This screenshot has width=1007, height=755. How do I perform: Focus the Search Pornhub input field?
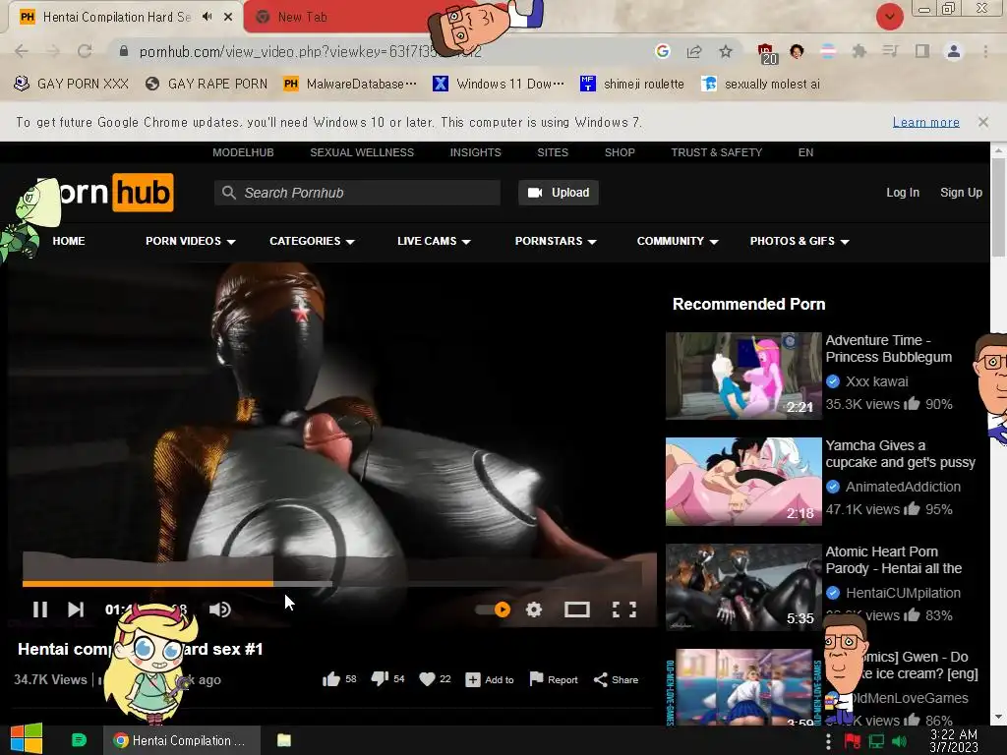357,193
